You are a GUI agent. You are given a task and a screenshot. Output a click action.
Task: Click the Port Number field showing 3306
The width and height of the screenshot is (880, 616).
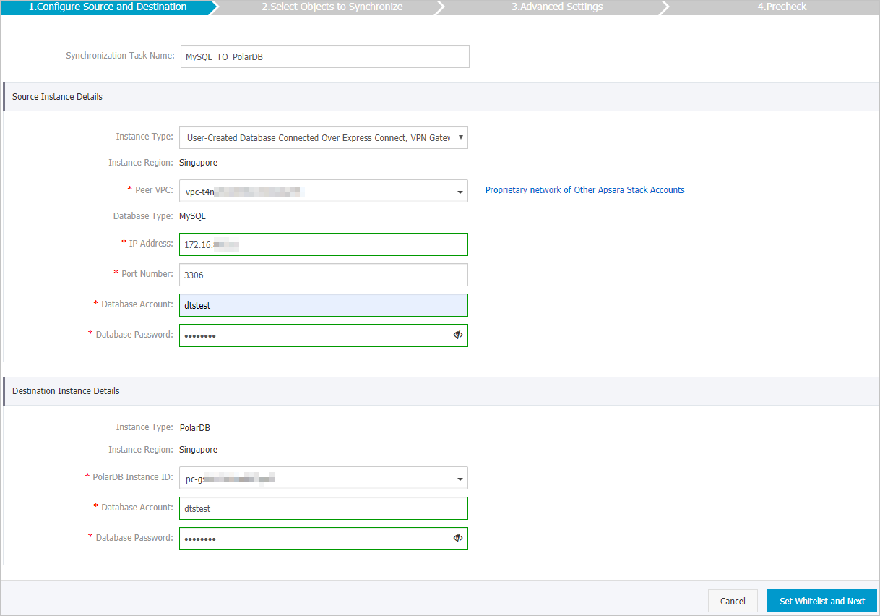click(x=323, y=274)
